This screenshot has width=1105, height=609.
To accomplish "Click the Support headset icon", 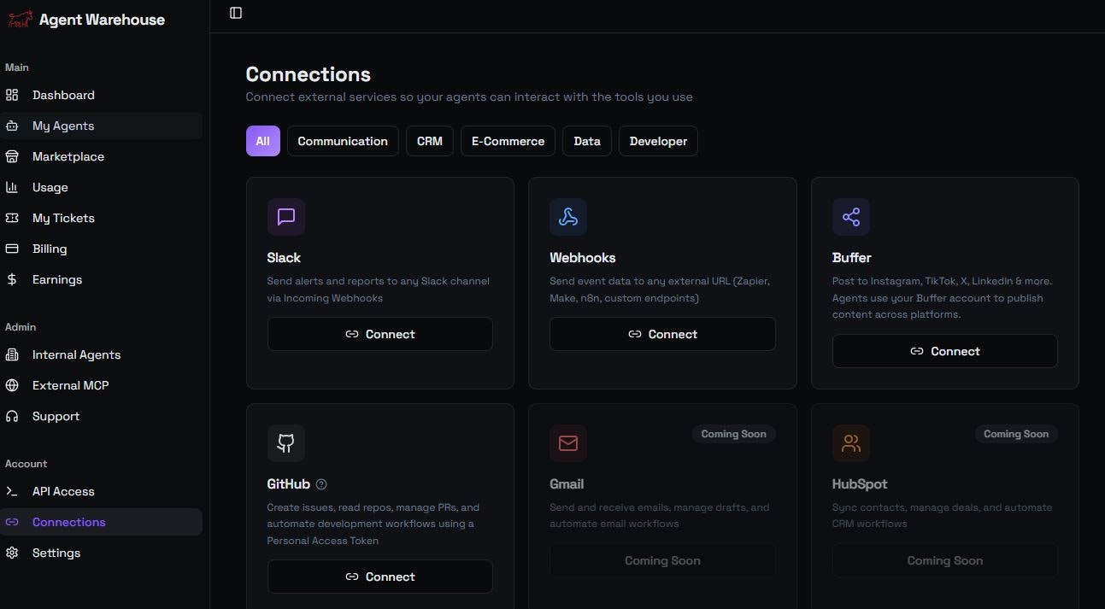I will [12, 416].
